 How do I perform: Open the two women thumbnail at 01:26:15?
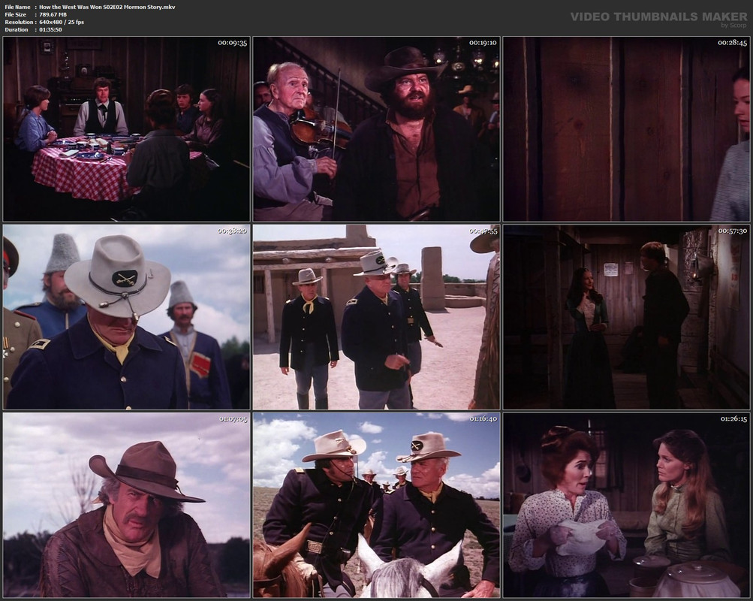pos(626,505)
